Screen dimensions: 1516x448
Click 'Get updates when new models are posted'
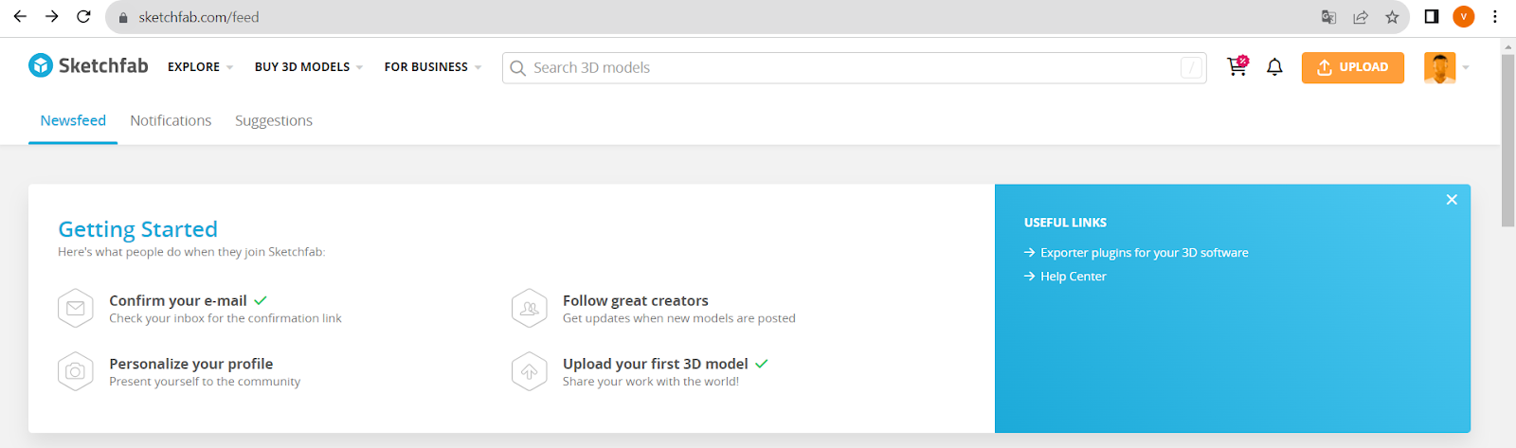tap(679, 318)
